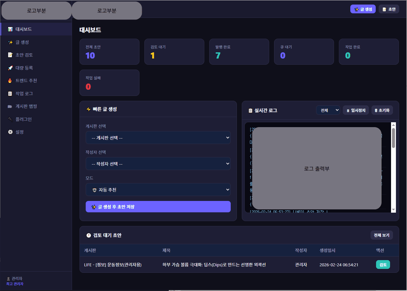This screenshot has width=407, height=291.
Task: Open the 모드 dropdown showing 자동 추천
Action: [158, 190]
